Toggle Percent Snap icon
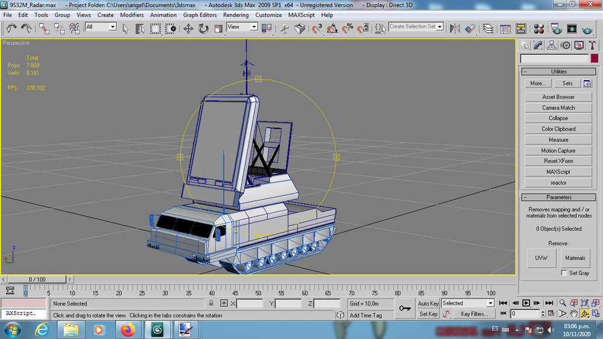Screen dimensions: 603x339 pos(348,29)
